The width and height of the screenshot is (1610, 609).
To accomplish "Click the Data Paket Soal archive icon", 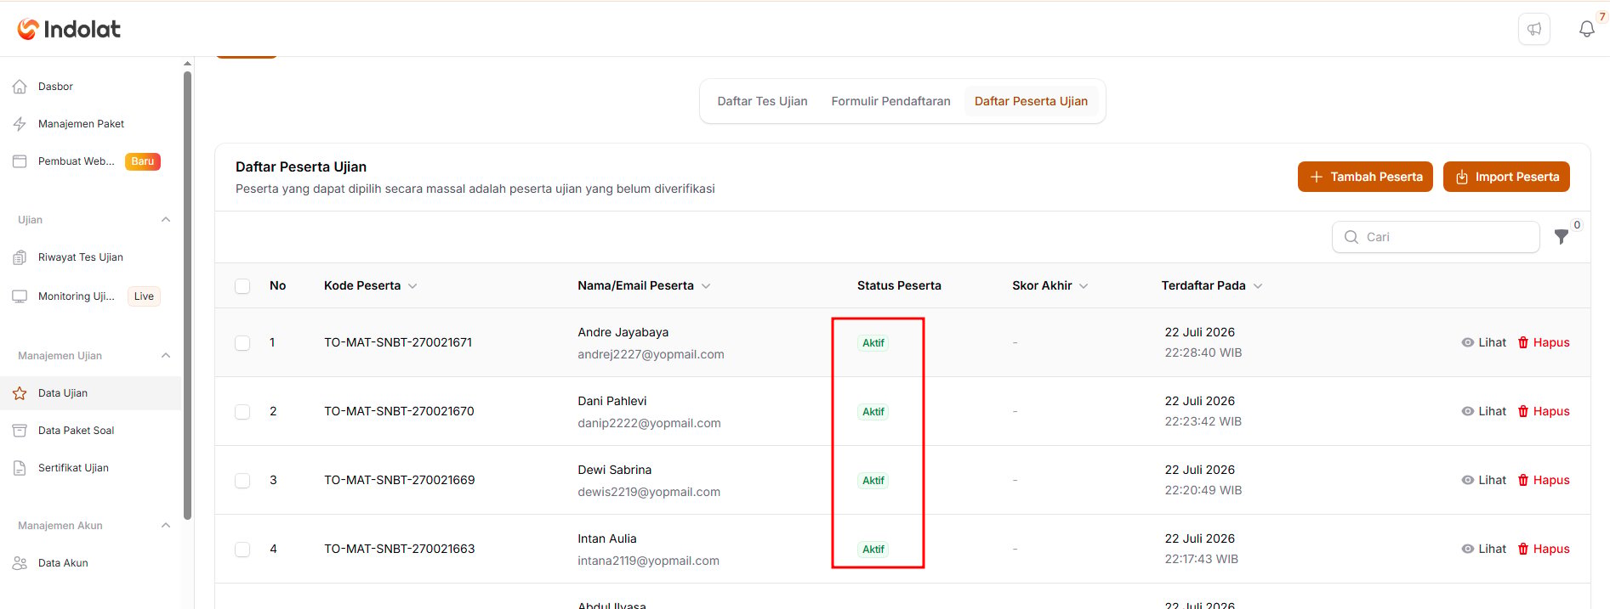I will tap(20, 431).
